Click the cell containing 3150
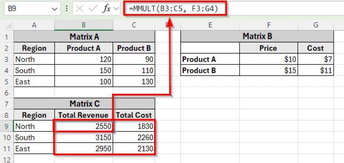The image size is (344, 163). tap(84, 138)
